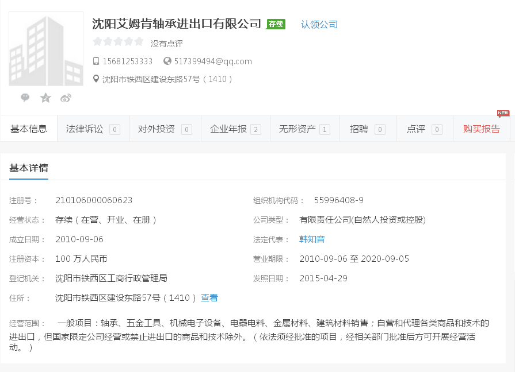The height and width of the screenshot is (372, 515).
Task: Click the green 存续 status badge
Action: pyautogui.click(x=276, y=24)
